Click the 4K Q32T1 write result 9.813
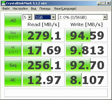This screenshot has width=112, height=100. [87, 50]
